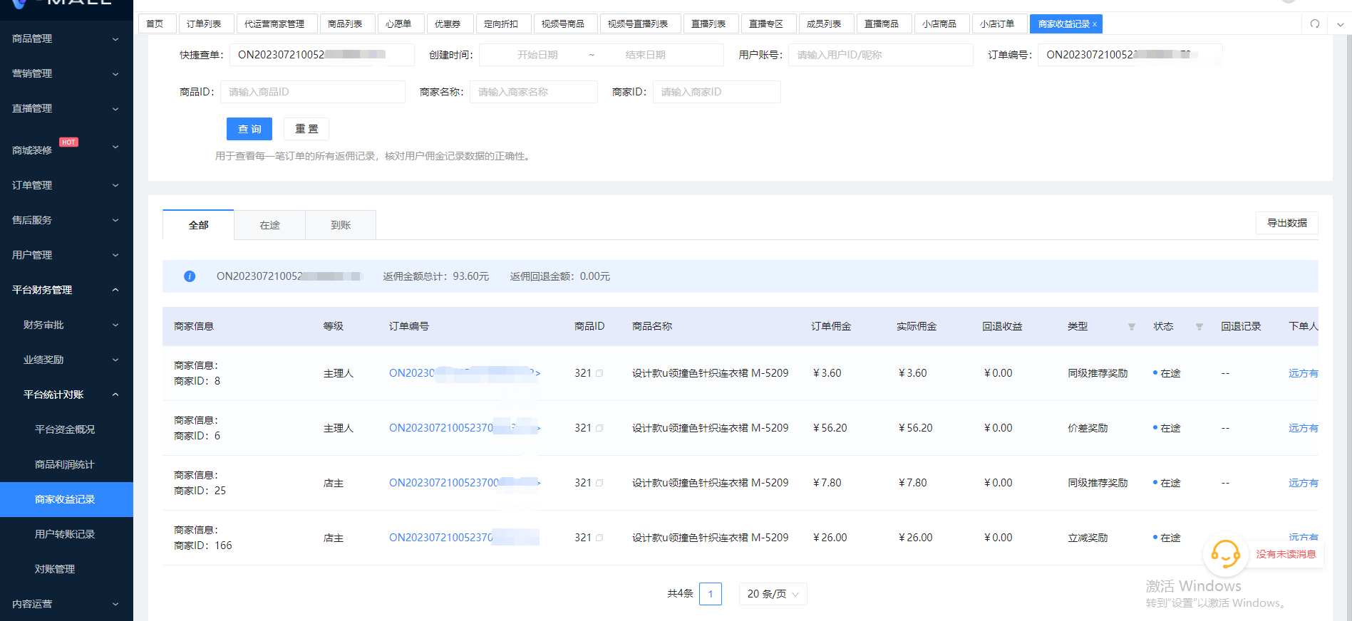Click the 开始日期 start date field
Viewport: 1352px width, 621px height.
[537, 55]
